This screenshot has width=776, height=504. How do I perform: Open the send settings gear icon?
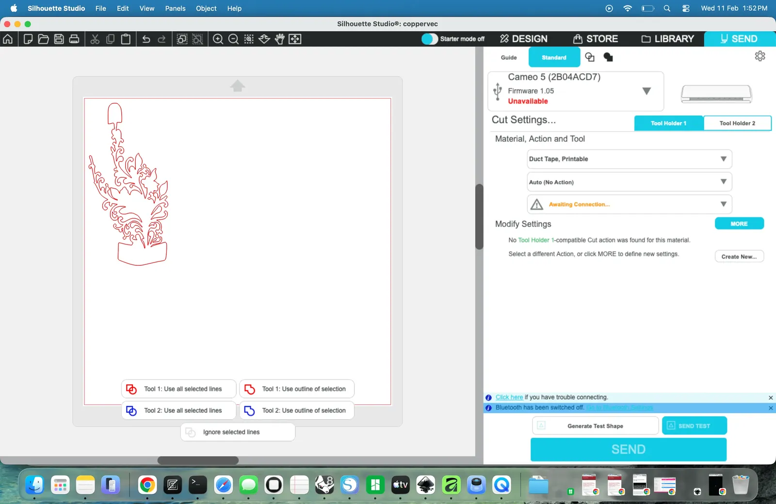(760, 56)
